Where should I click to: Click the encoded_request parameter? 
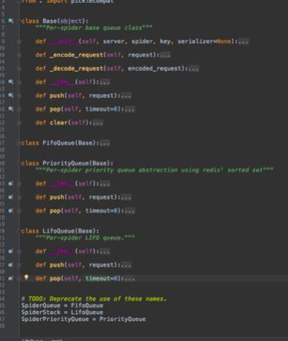[x=154, y=68]
